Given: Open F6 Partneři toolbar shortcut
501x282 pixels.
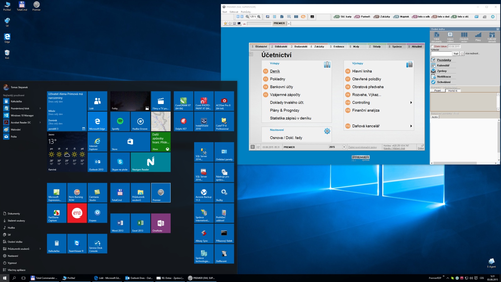Looking at the screenshot, I should pos(362,17).
